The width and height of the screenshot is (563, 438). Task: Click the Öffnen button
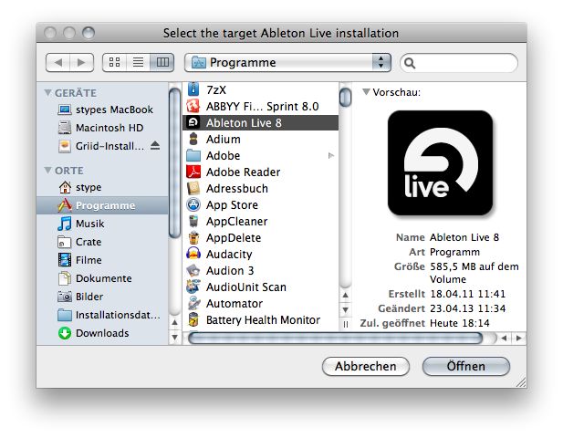(x=465, y=366)
